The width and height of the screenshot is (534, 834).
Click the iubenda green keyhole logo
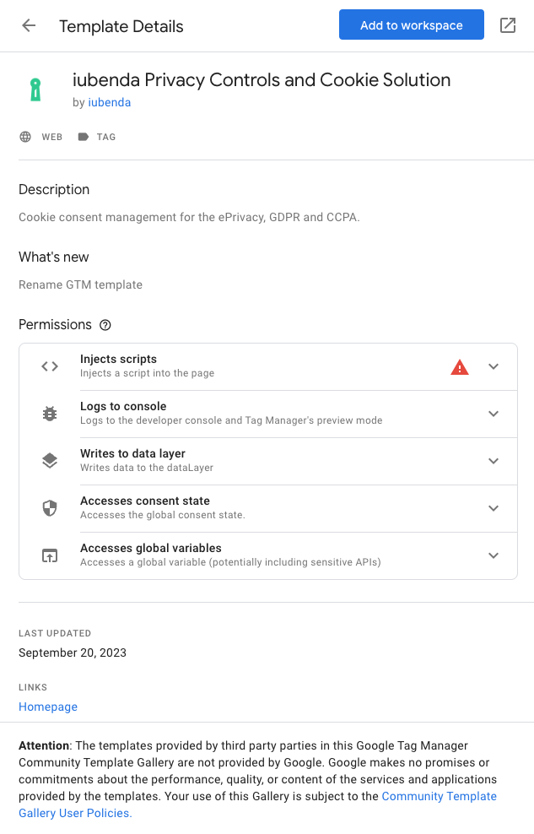35,89
